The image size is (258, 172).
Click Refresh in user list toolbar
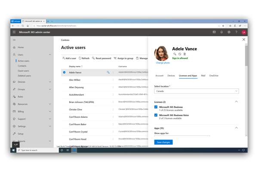[84, 58]
